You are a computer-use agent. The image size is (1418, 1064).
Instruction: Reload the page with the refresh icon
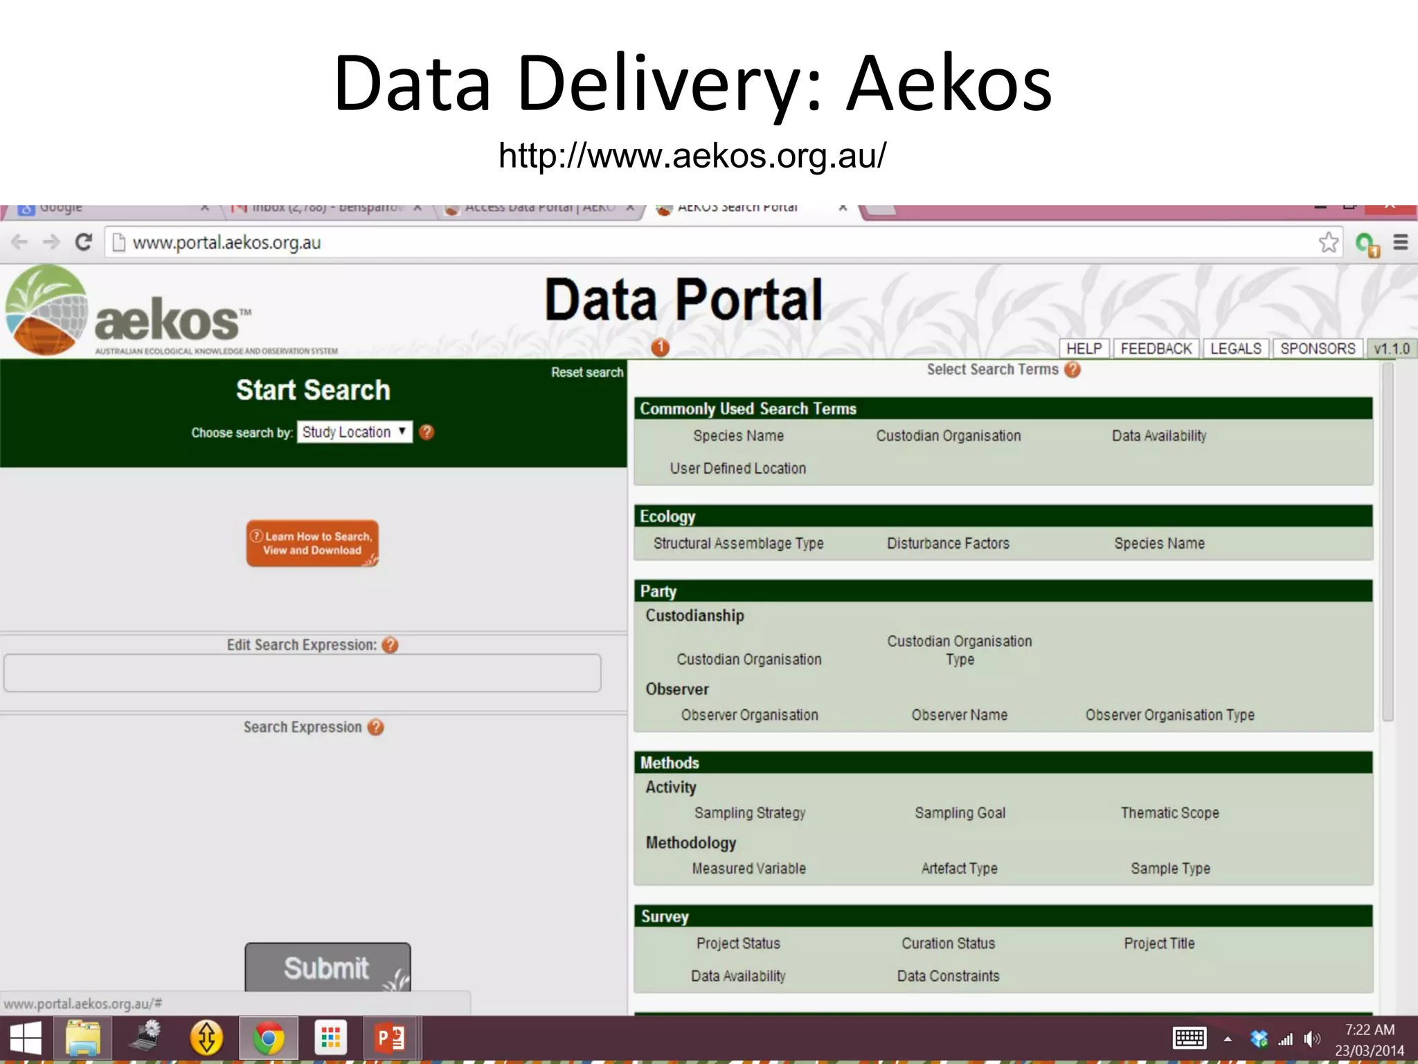coord(84,242)
